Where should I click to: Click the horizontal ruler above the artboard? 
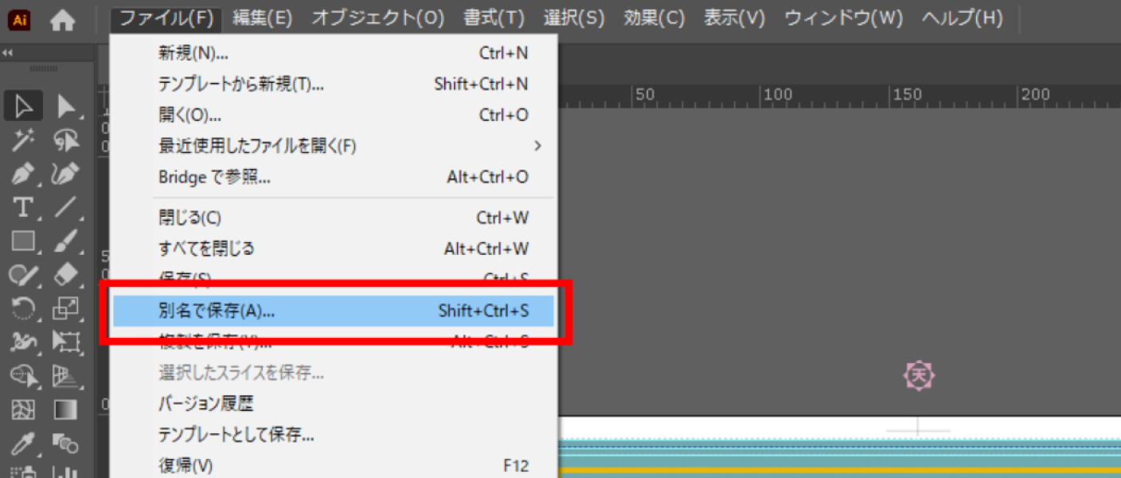coord(796,94)
